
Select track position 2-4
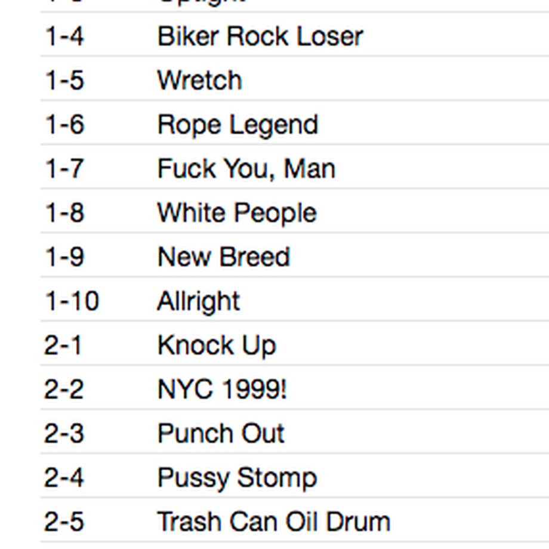64,477
